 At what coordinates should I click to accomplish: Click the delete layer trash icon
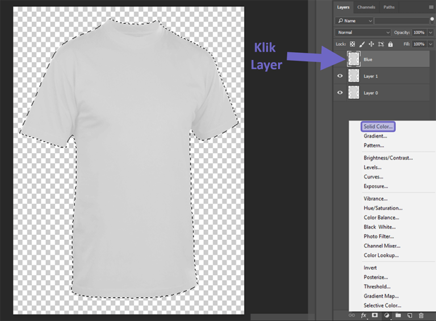point(421,315)
